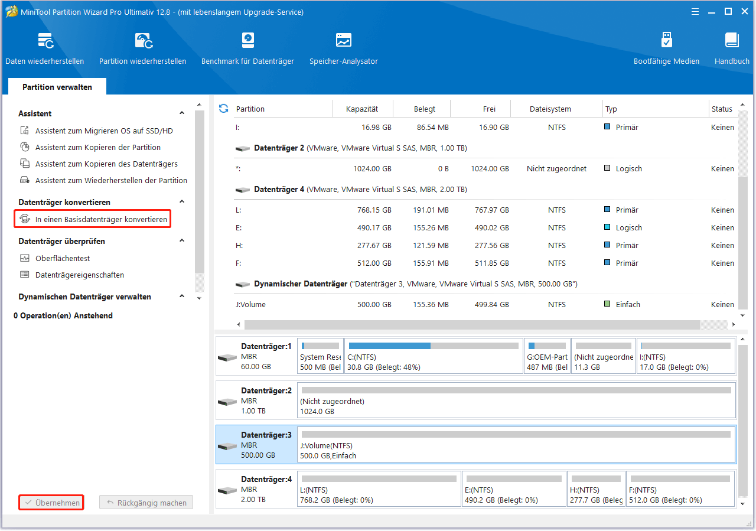The height and width of the screenshot is (531, 756).
Task: Click the sidebar scroll-down arrow
Action: pyautogui.click(x=199, y=299)
